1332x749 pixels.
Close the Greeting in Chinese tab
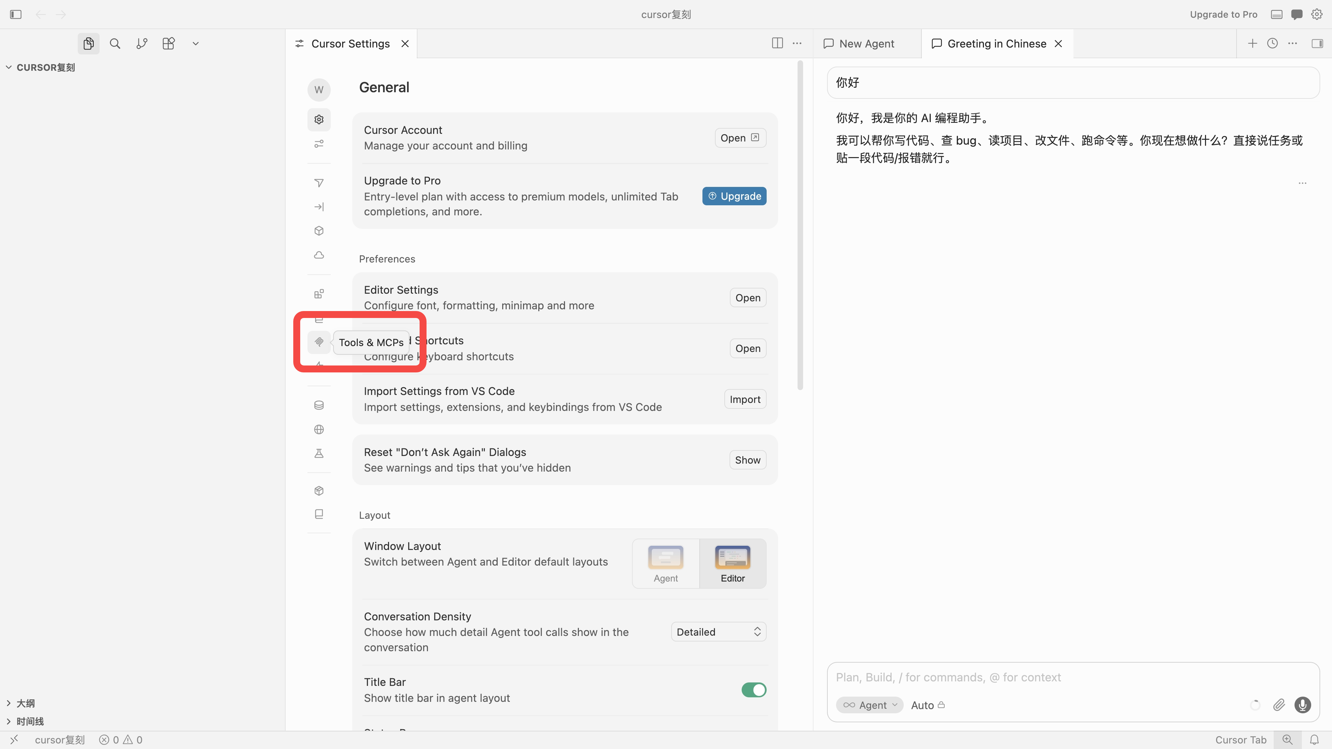tap(1059, 44)
